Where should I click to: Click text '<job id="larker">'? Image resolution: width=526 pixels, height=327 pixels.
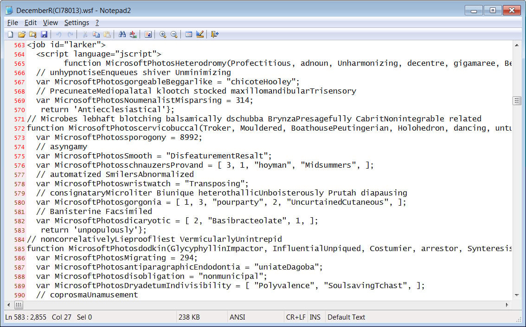tap(66, 45)
